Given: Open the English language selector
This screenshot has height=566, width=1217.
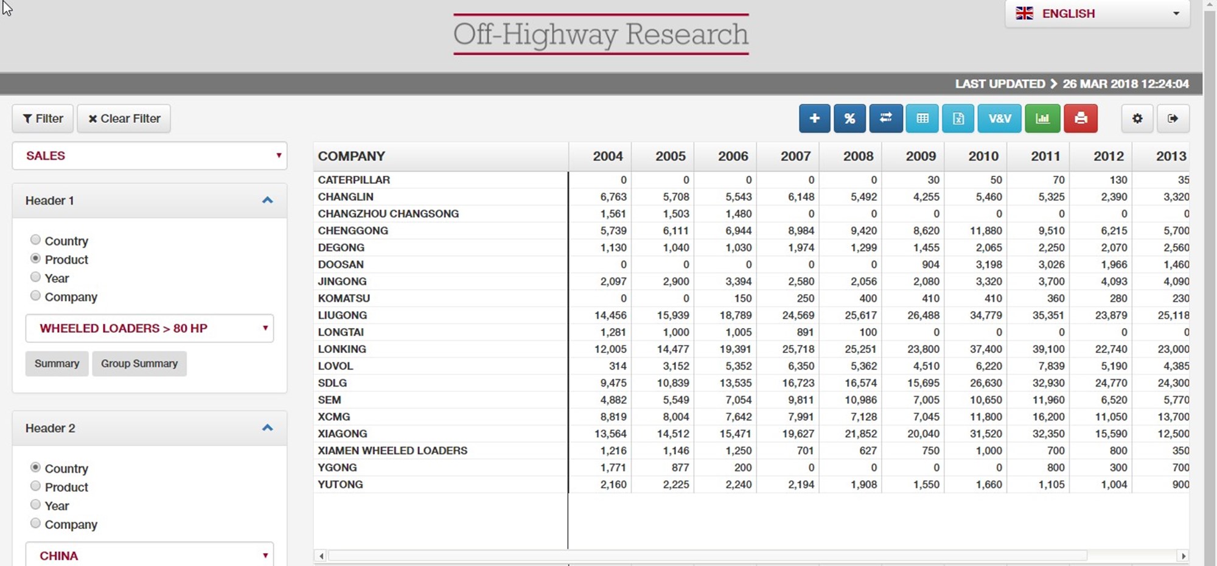Looking at the screenshot, I should click(x=1098, y=13).
